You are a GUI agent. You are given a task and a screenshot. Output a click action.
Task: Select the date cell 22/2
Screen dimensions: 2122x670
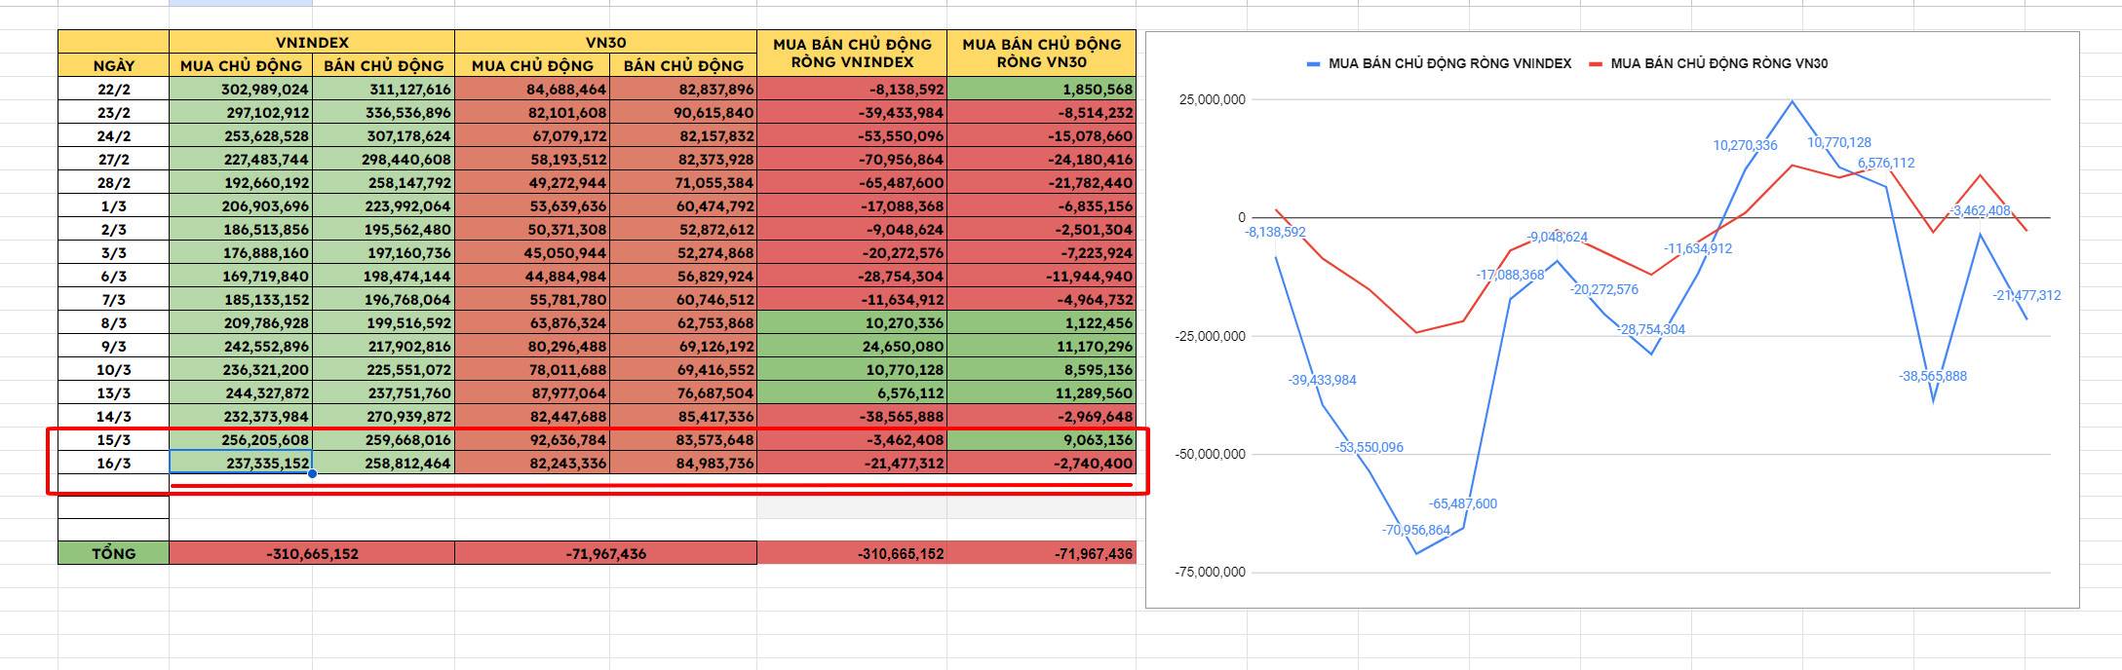tap(113, 89)
